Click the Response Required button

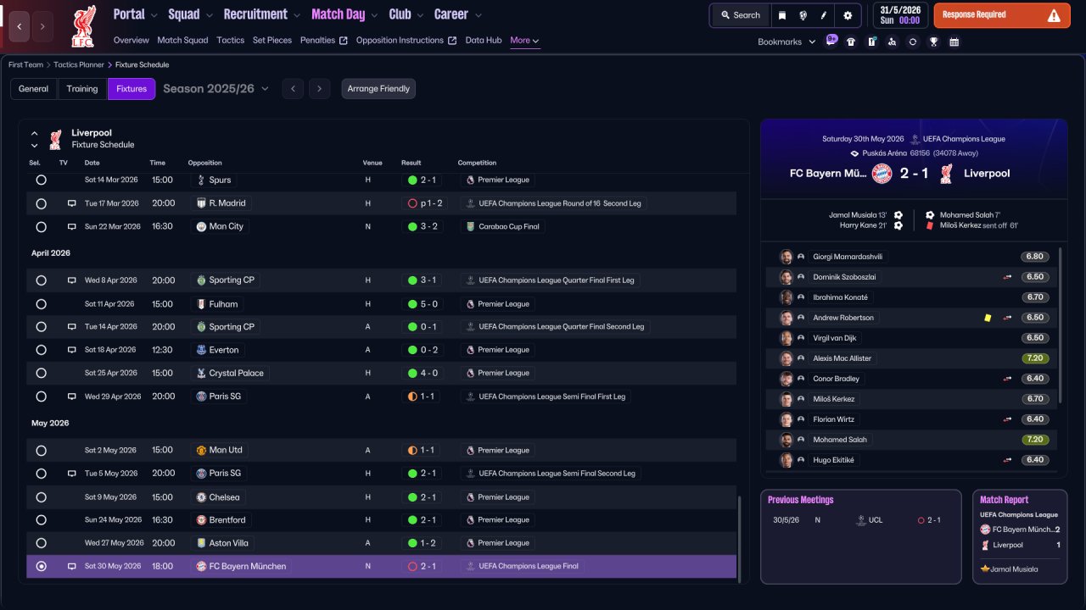click(1002, 15)
